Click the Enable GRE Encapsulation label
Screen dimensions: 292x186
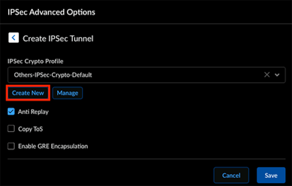[53, 146]
